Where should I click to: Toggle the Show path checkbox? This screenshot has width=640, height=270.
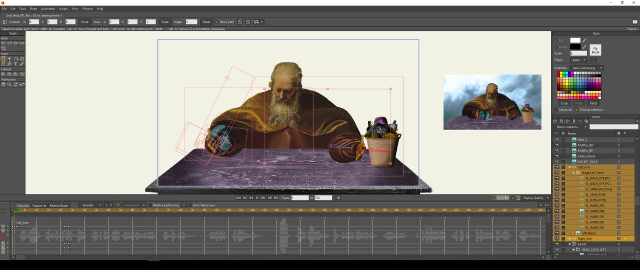click(218, 22)
